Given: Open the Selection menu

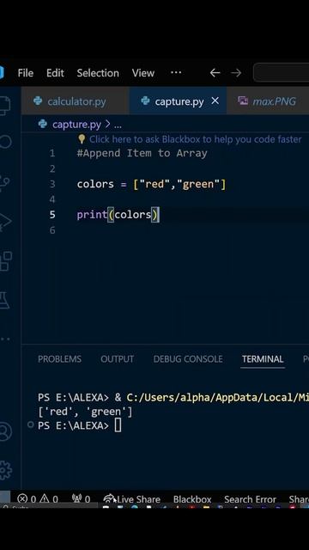Looking at the screenshot, I should click(x=98, y=73).
